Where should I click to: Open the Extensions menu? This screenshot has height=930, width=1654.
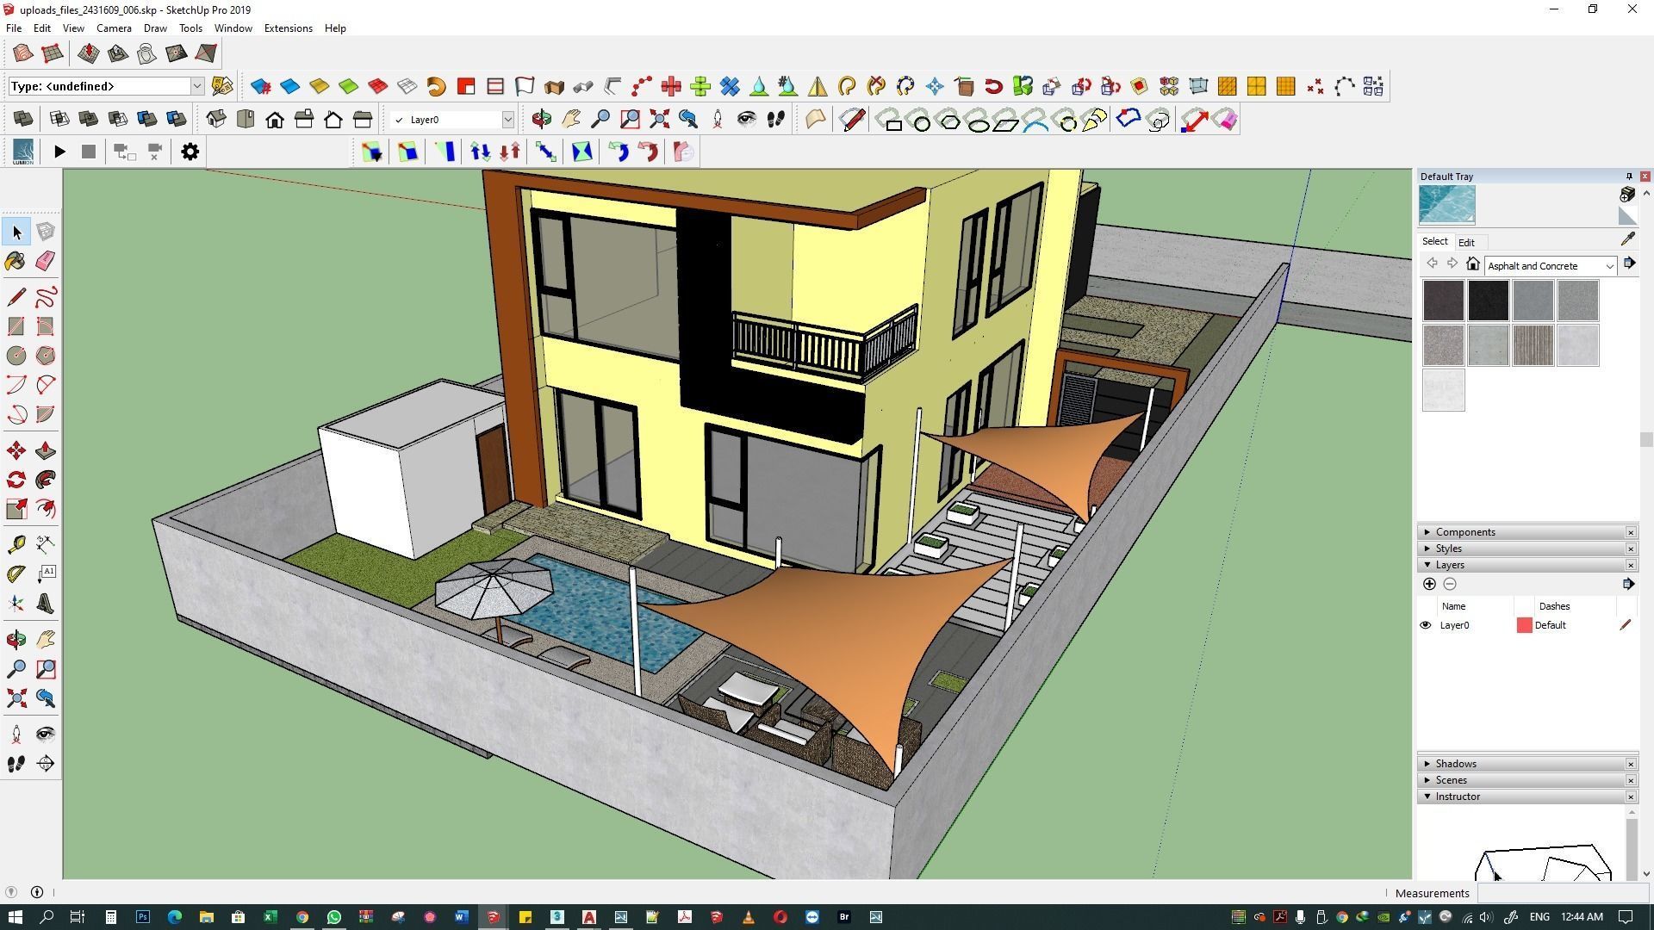[288, 28]
